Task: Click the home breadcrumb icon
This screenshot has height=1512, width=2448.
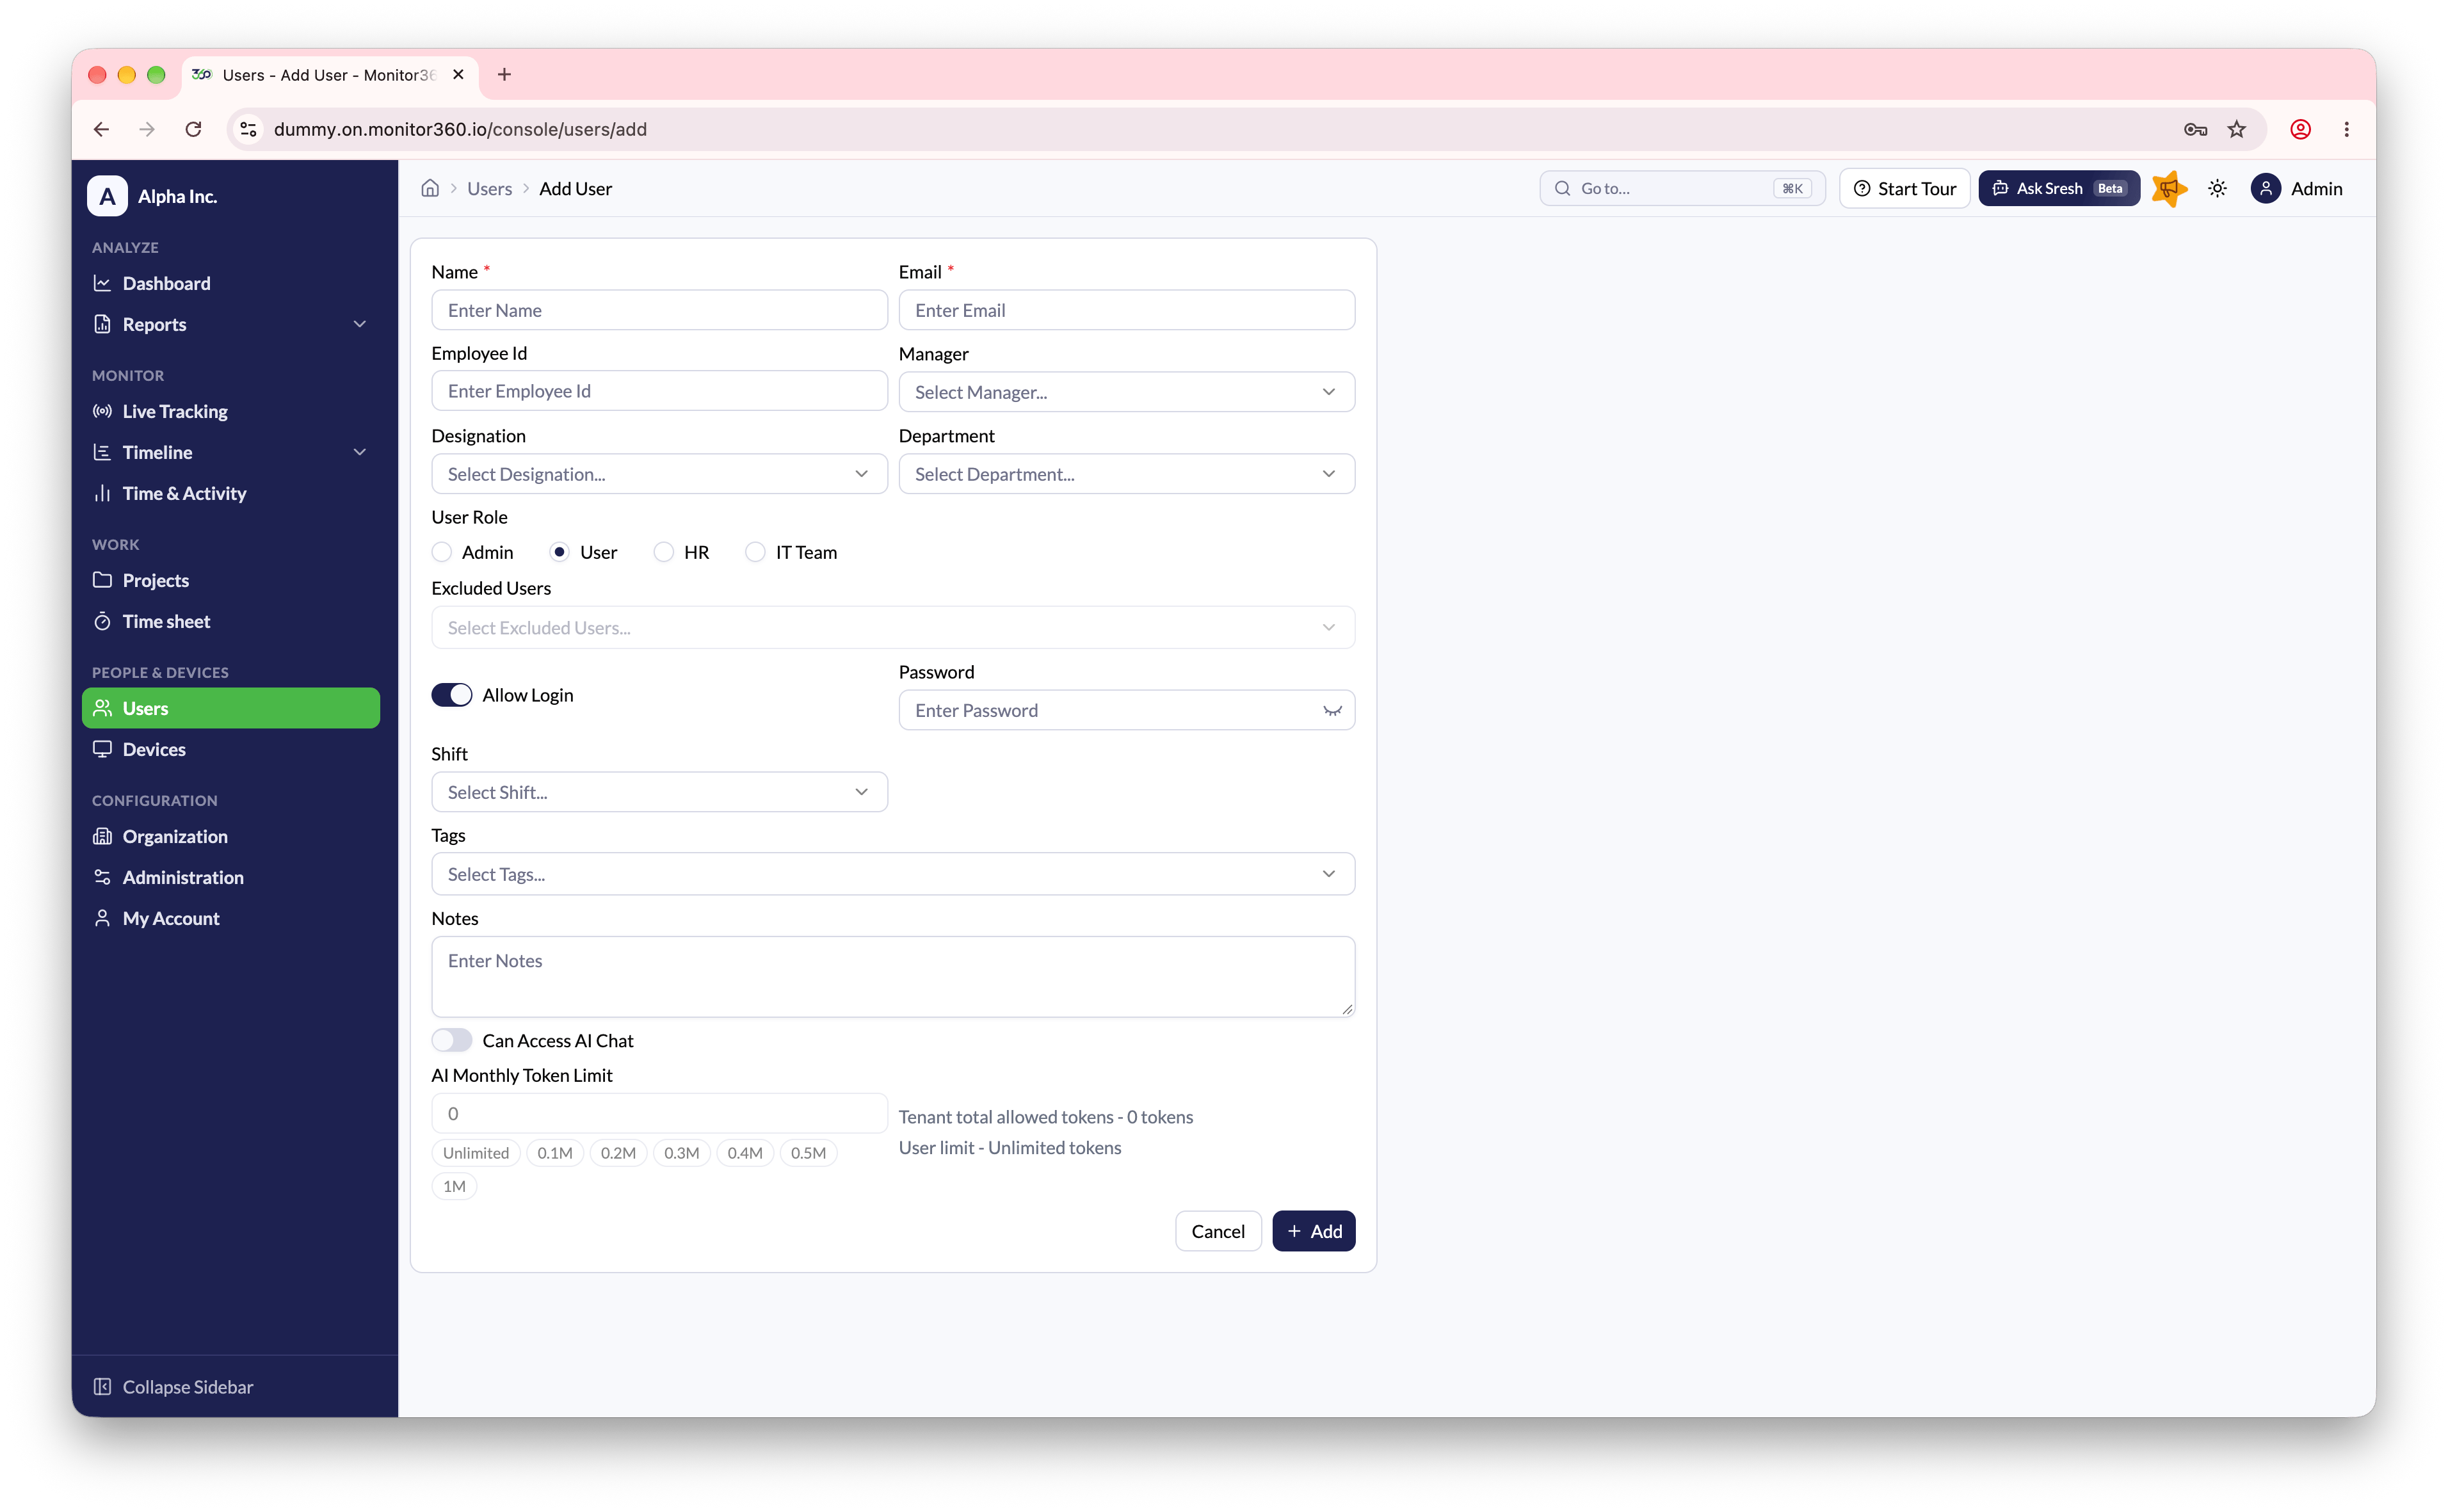Action: click(430, 188)
